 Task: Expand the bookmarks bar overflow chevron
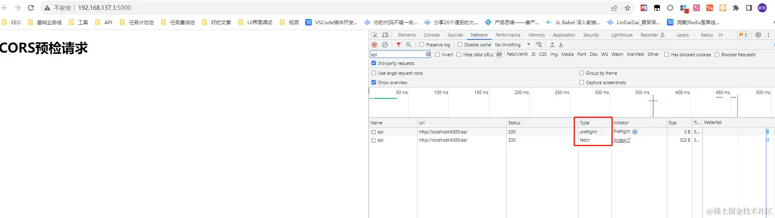[x=773, y=22]
